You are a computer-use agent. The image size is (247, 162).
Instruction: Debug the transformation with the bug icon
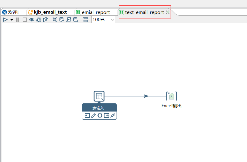pyautogui.click(x=39, y=20)
